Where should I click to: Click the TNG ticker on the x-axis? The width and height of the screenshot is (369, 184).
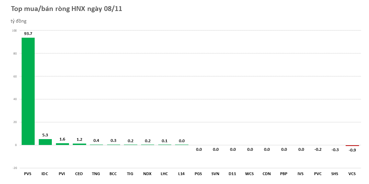click(x=96, y=174)
